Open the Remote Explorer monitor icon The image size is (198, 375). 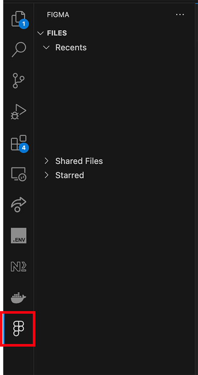point(19,174)
